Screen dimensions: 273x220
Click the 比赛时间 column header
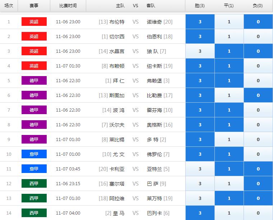(x=68, y=6)
